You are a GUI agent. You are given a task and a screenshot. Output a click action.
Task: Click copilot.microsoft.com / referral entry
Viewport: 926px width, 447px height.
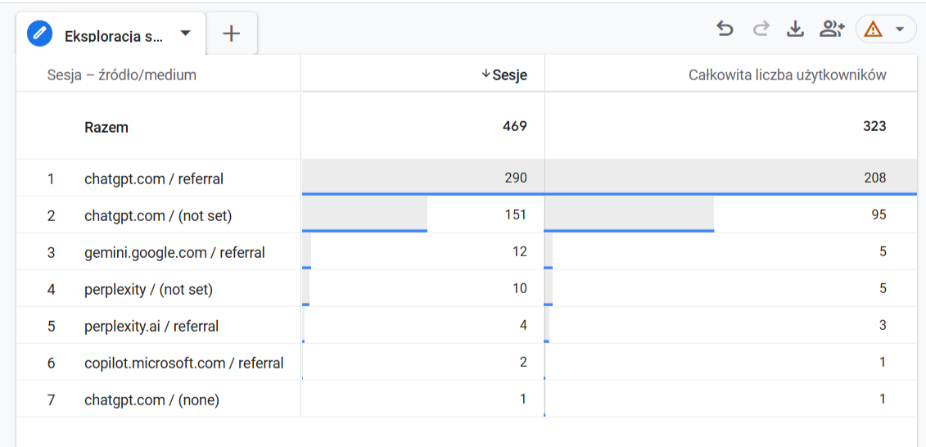pos(184,363)
